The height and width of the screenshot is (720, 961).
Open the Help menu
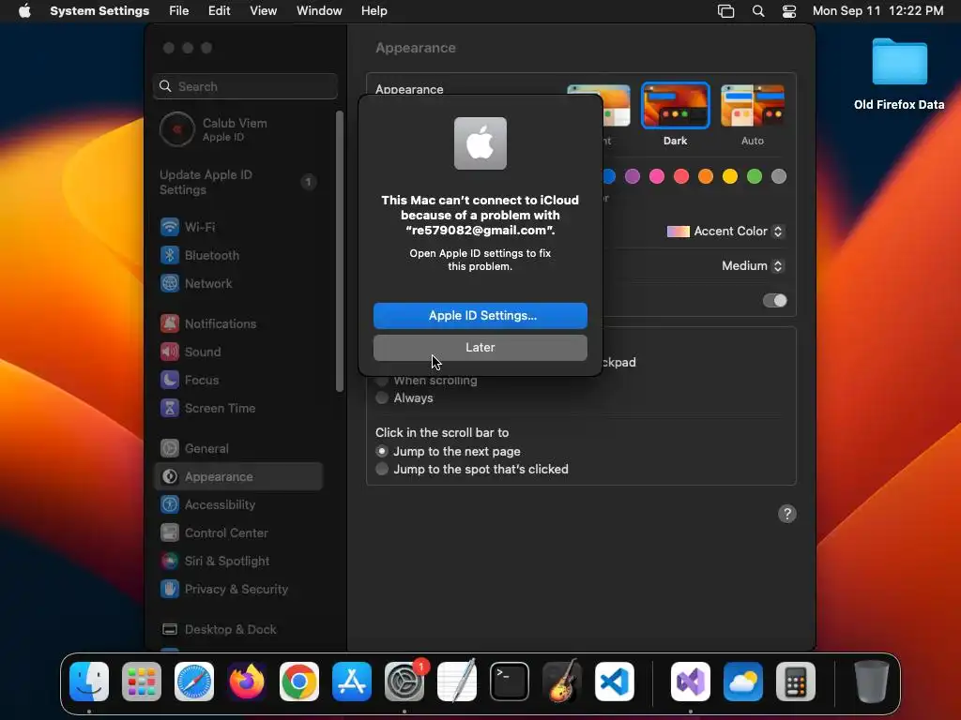pos(374,11)
